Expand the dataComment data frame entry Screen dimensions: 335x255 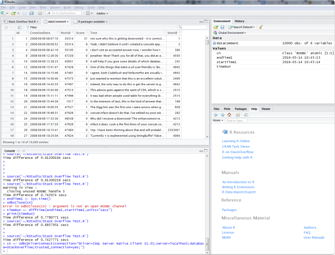point(214,43)
